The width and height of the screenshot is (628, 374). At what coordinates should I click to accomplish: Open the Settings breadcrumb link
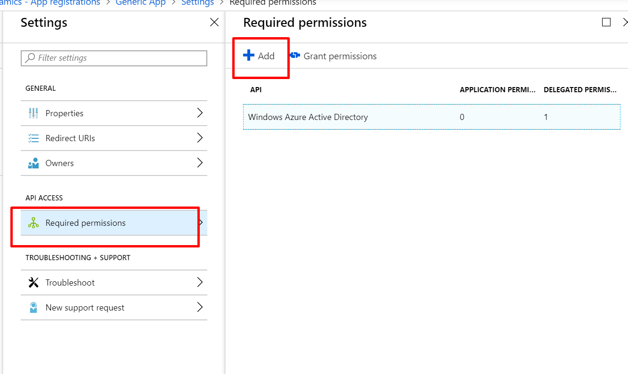(x=197, y=3)
